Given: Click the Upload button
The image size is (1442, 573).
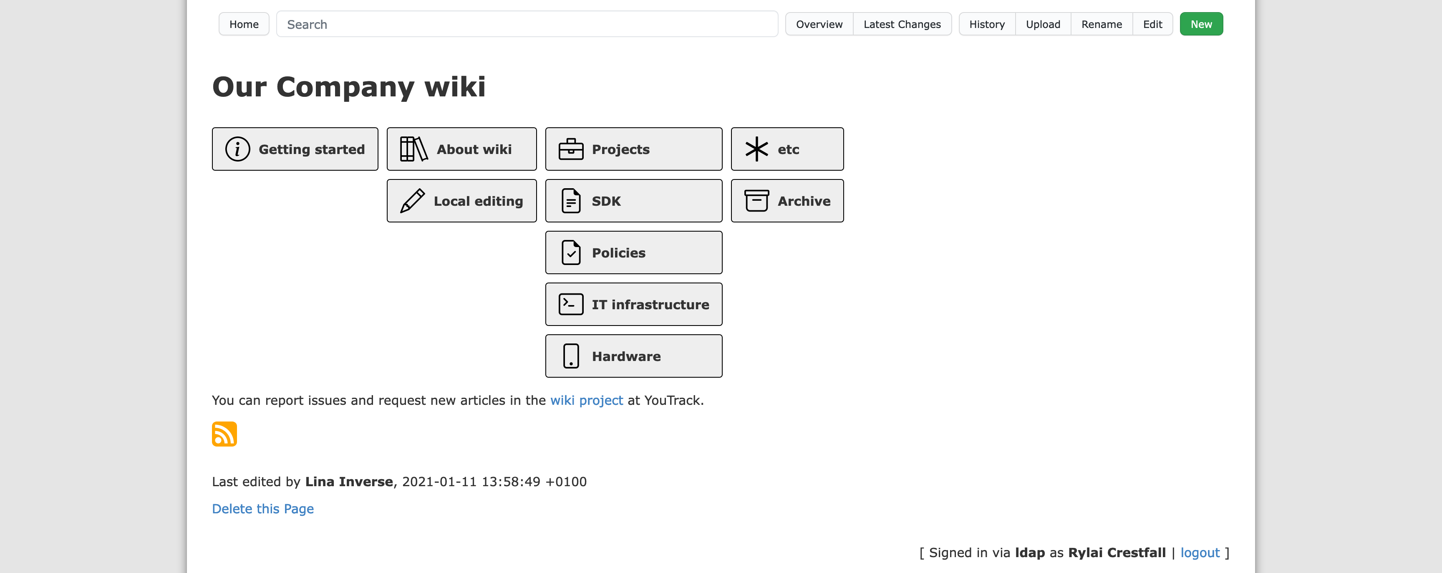Looking at the screenshot, I should tap(1043, 24).
